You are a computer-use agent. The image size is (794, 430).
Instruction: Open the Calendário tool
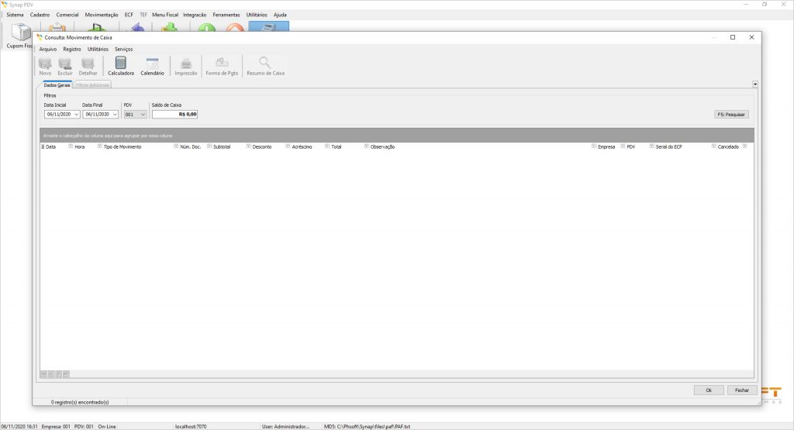tap(152, 65)
